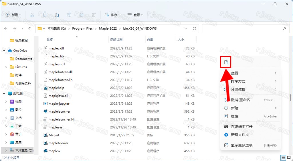Click Maple 2022 in the breadcrumb path

(108, 29)
